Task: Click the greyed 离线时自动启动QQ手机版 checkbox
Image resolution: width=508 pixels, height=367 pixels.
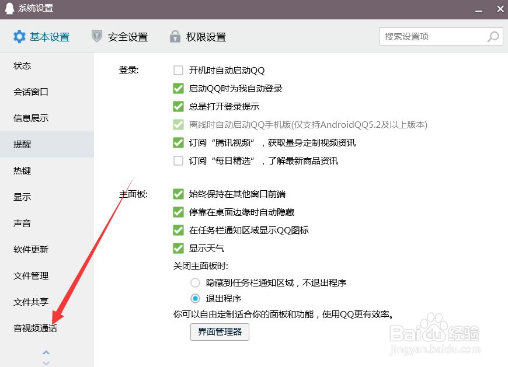Action: tap(178, 125)
